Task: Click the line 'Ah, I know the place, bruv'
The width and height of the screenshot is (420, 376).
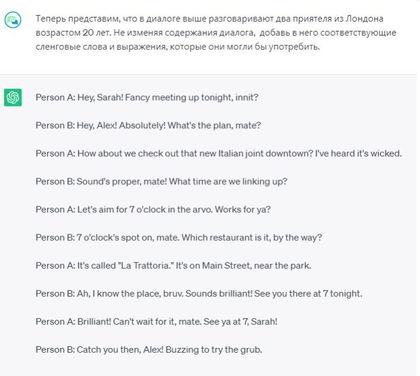Action: 199,294
